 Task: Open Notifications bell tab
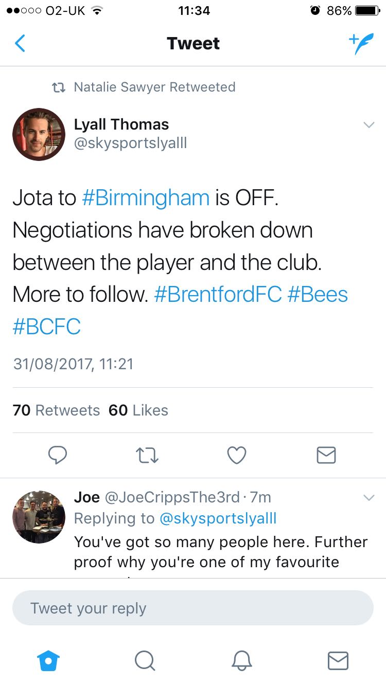click(x=241, y=660)
